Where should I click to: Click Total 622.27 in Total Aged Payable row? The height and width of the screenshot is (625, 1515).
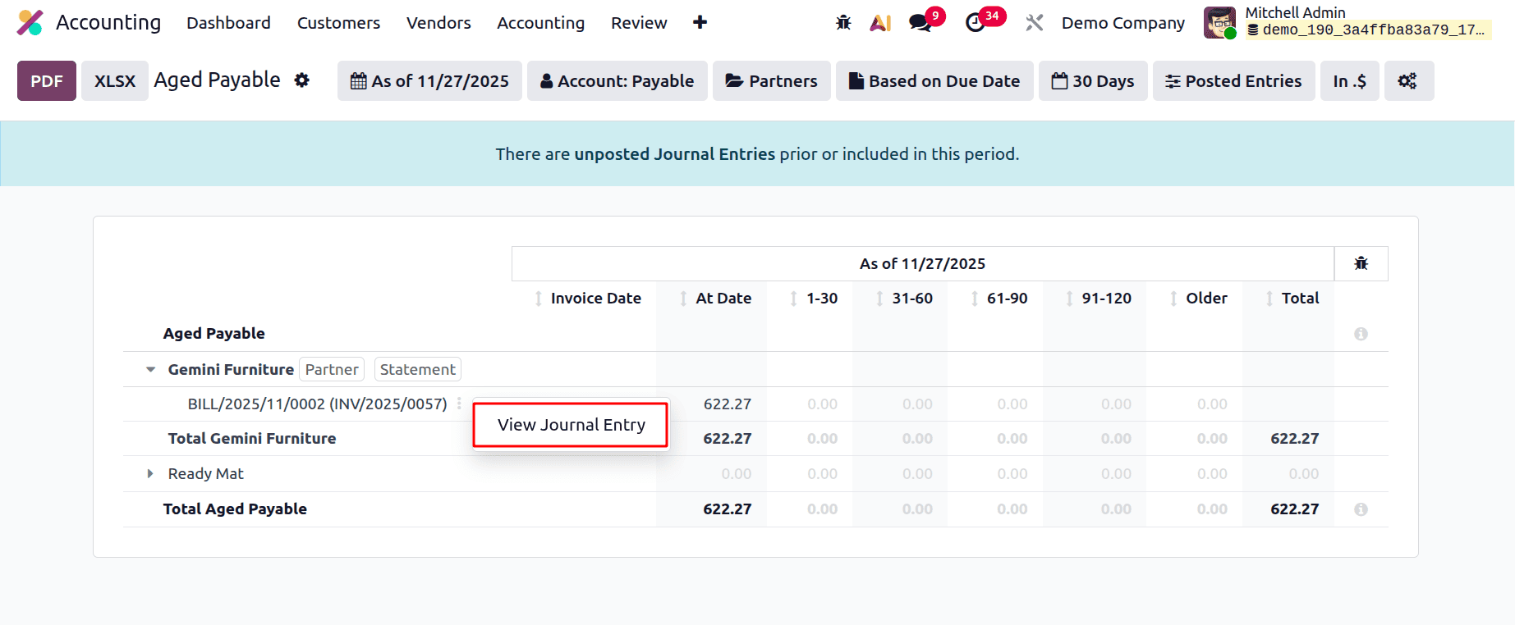coord(1294,509)
